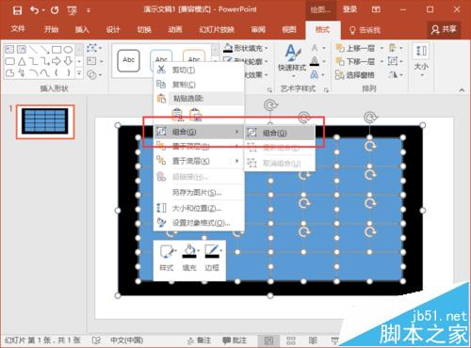471x348 pixels.
Task: Open the 形状填充 shape fill dropdown
Action: (267, 48)
